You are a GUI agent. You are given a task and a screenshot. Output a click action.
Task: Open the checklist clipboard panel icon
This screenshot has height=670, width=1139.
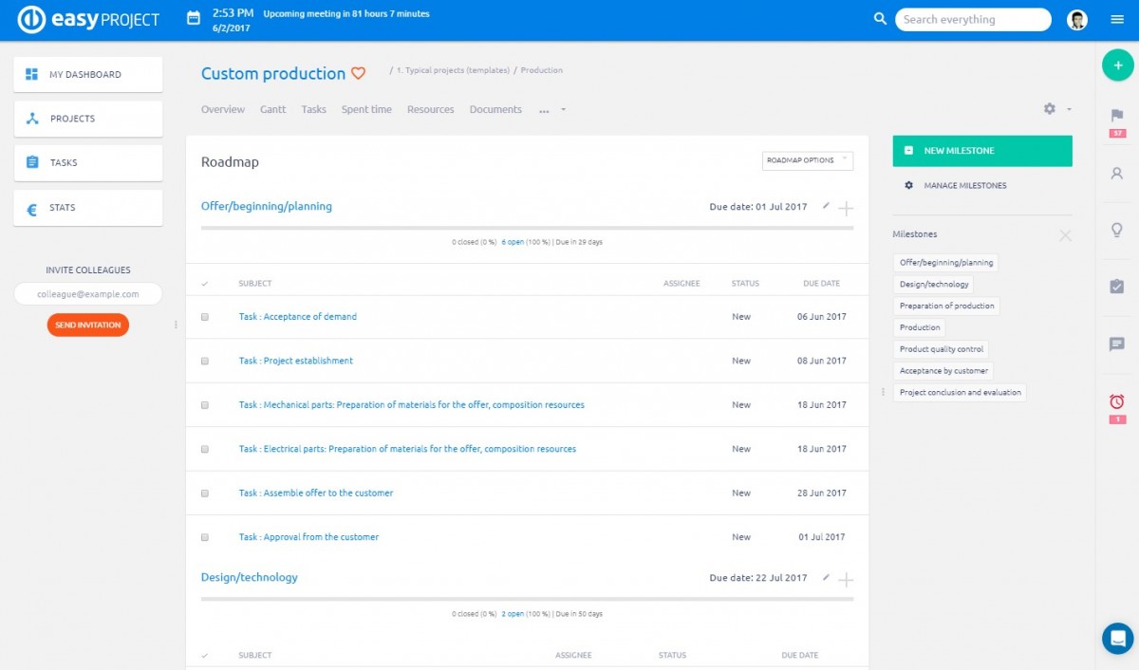[1117, 286]
